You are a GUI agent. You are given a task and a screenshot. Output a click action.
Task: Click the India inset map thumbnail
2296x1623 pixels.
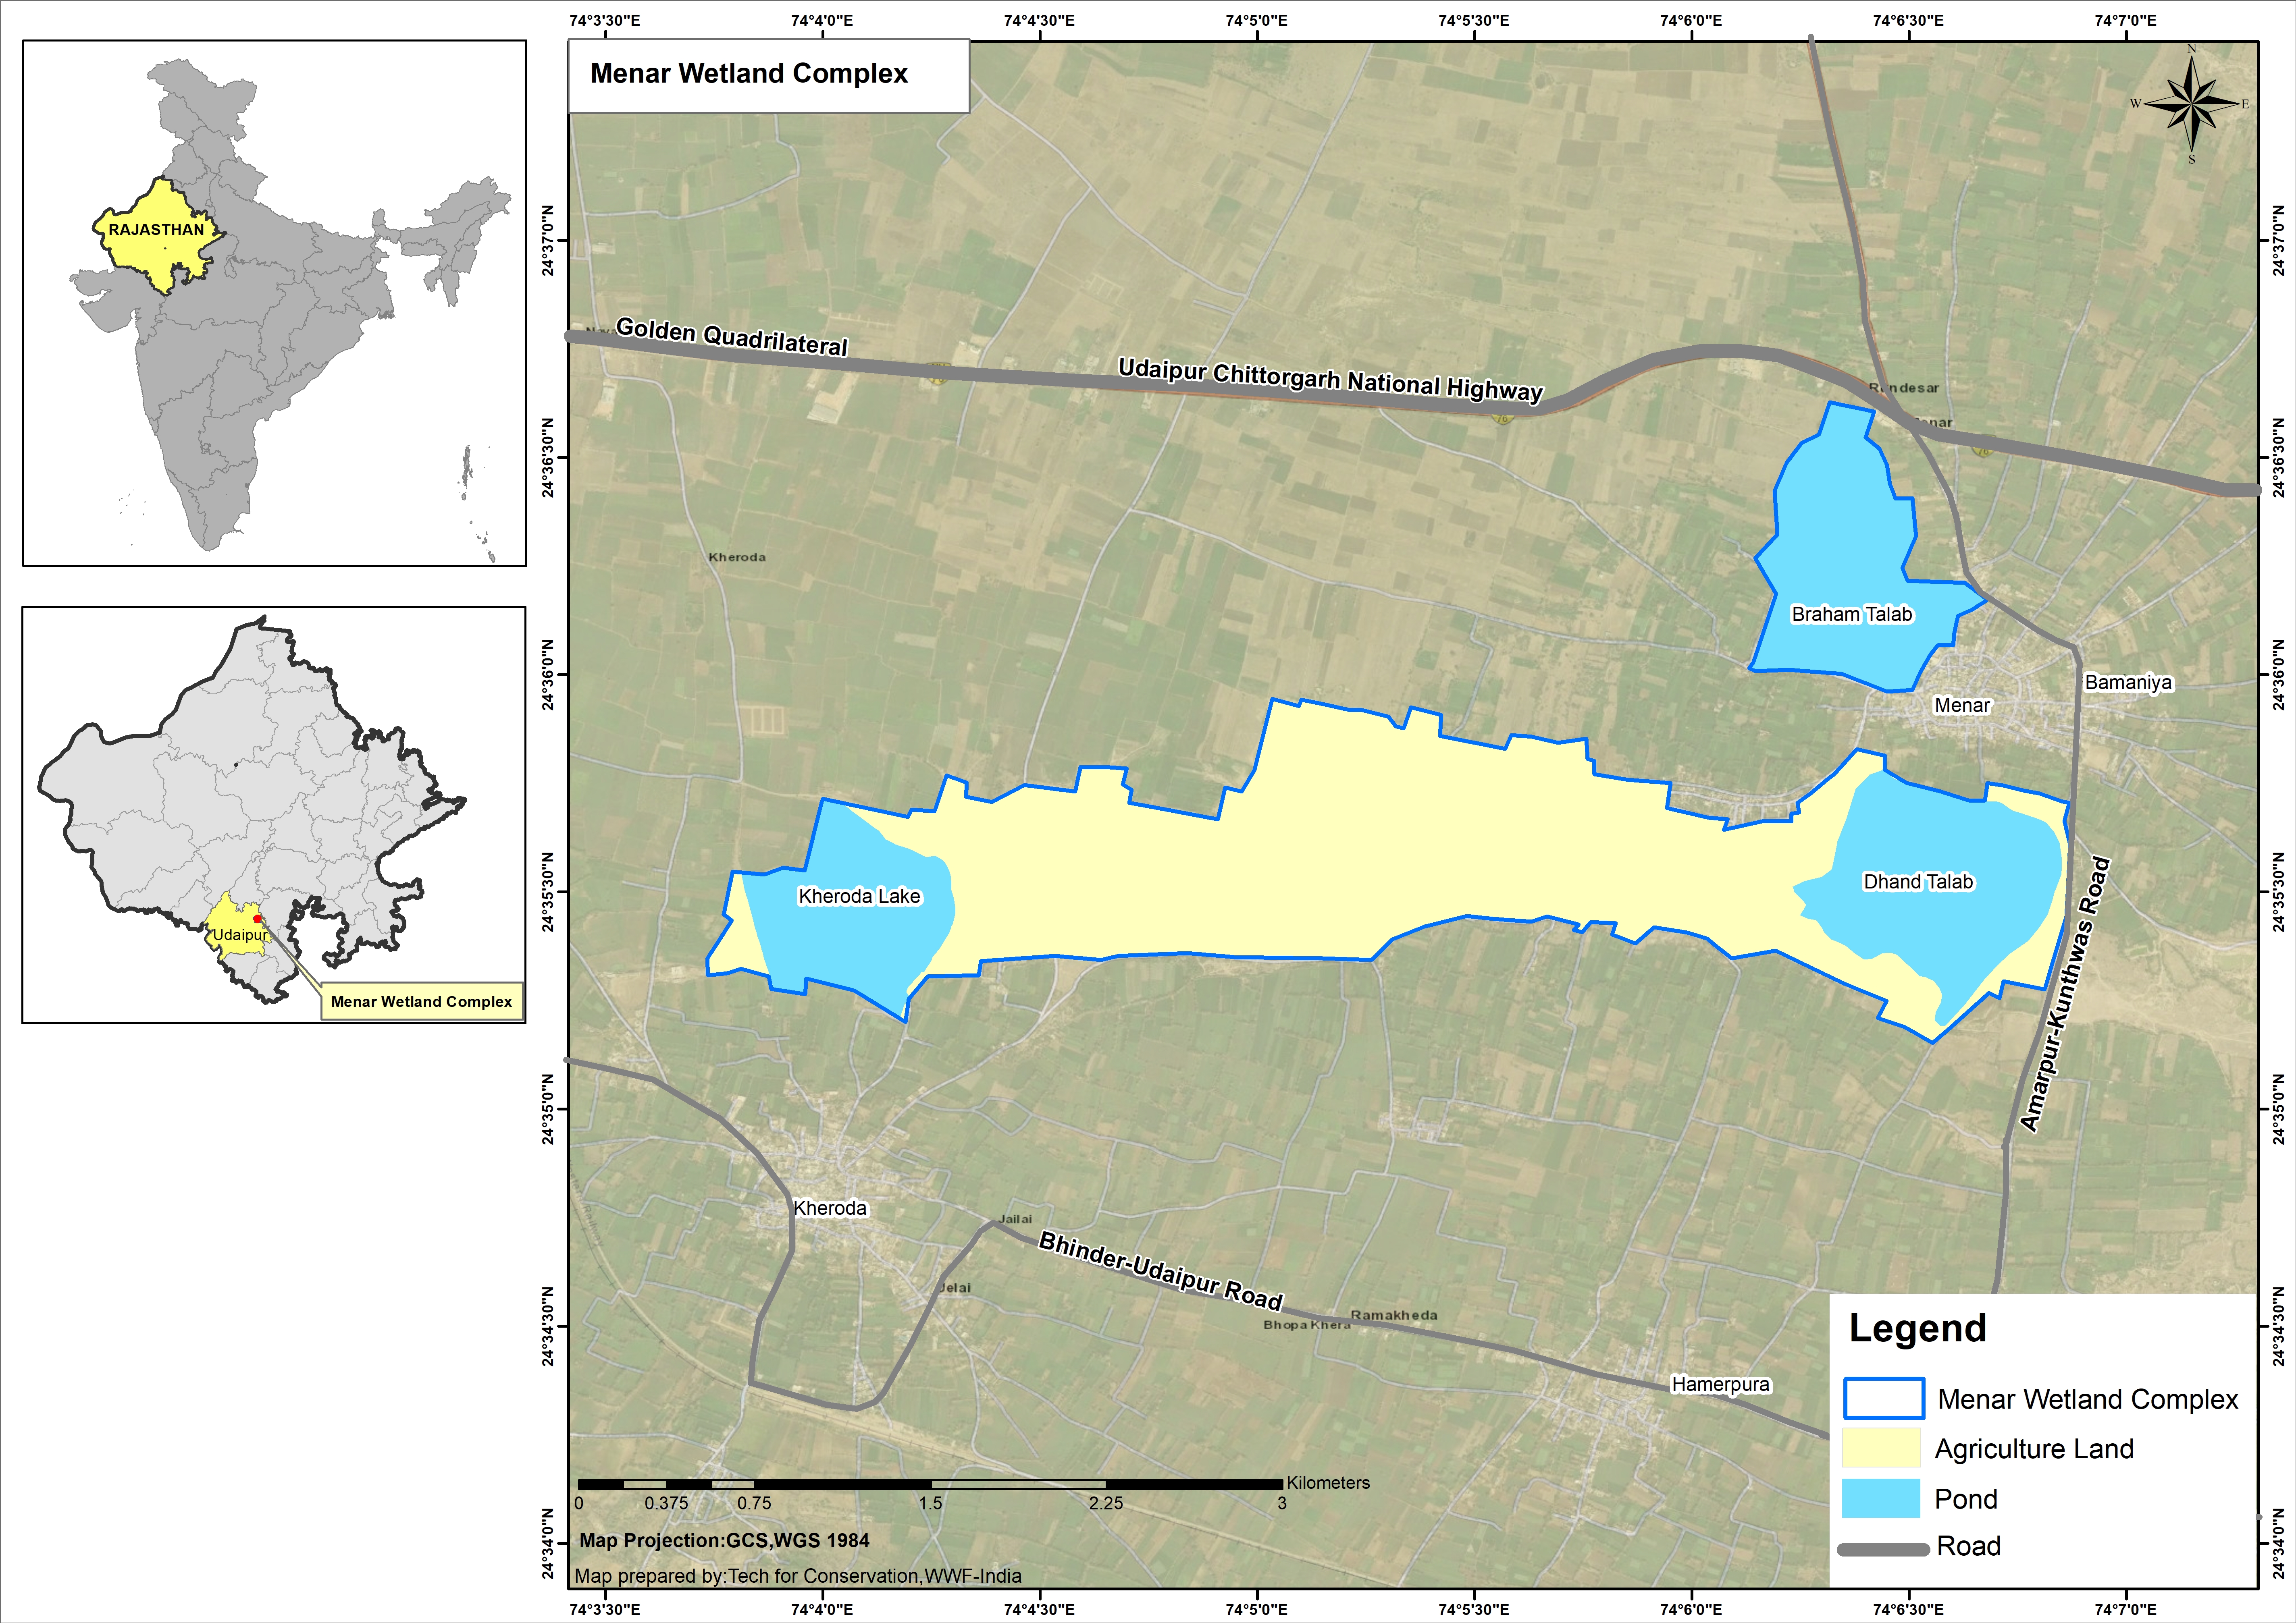coord(275,303)
